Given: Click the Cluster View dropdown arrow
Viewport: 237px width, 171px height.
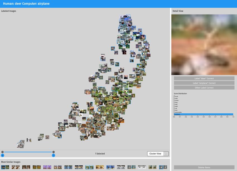Looking at the screenshot, I should coord(166,154).
